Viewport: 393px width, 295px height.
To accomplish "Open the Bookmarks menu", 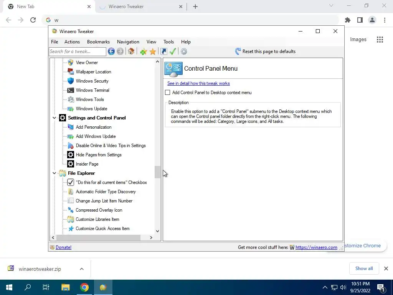I will (x=98, y=42).
